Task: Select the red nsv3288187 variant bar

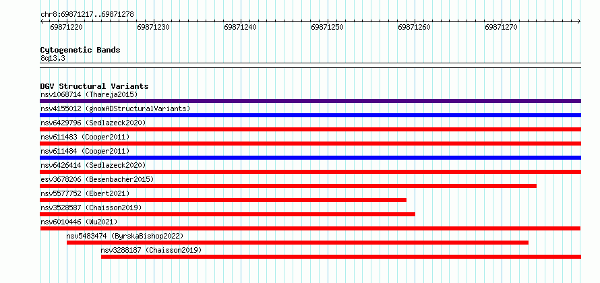Action: tap(341, 257)
